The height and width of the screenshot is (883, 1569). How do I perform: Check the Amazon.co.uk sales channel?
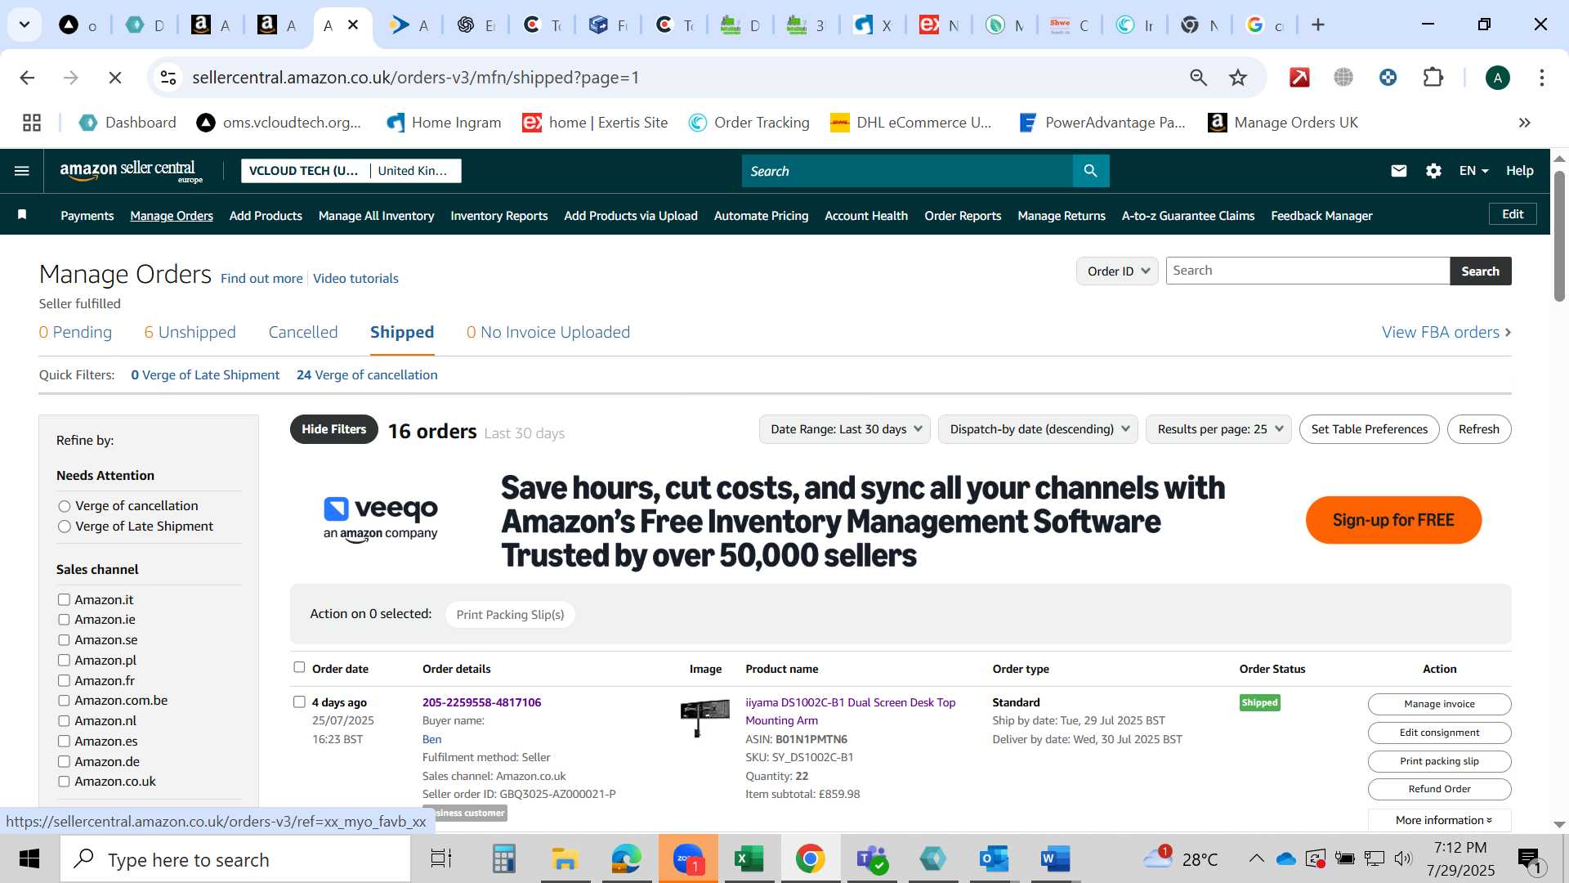point(64,782)
